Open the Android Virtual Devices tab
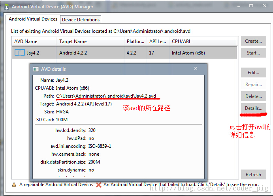 pyautogui.click(x=33, y=19)
